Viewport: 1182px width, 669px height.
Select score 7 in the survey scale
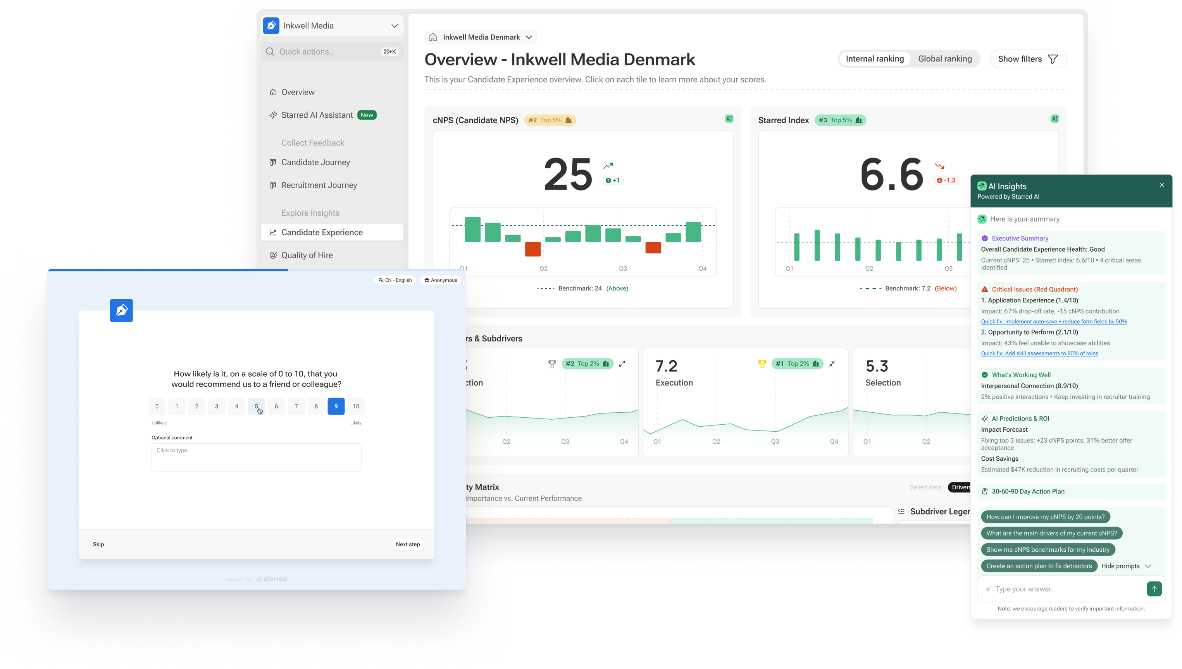pyautogui.click(x=296, y=406)
